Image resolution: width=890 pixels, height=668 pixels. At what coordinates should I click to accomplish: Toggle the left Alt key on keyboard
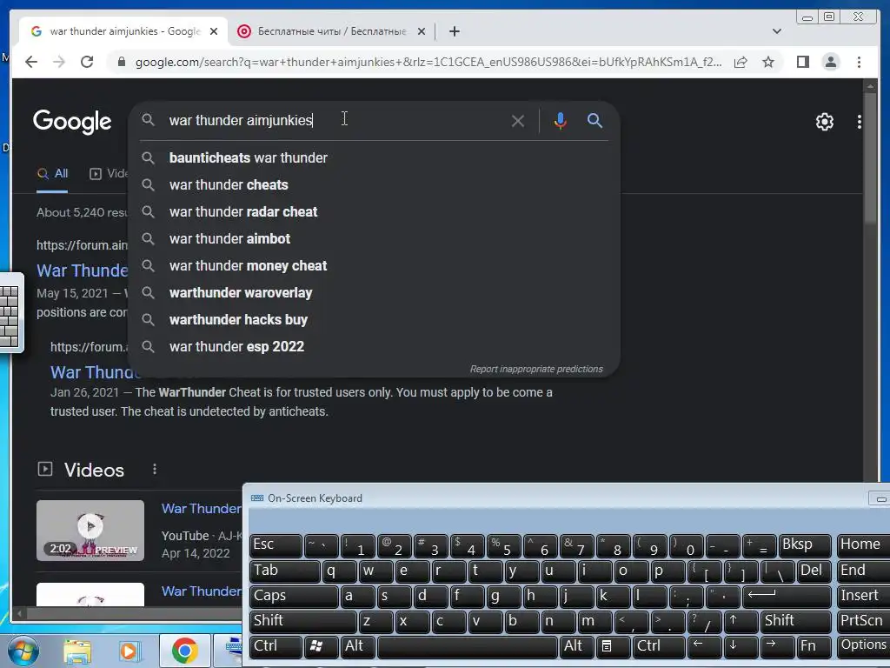coord(357,646)
